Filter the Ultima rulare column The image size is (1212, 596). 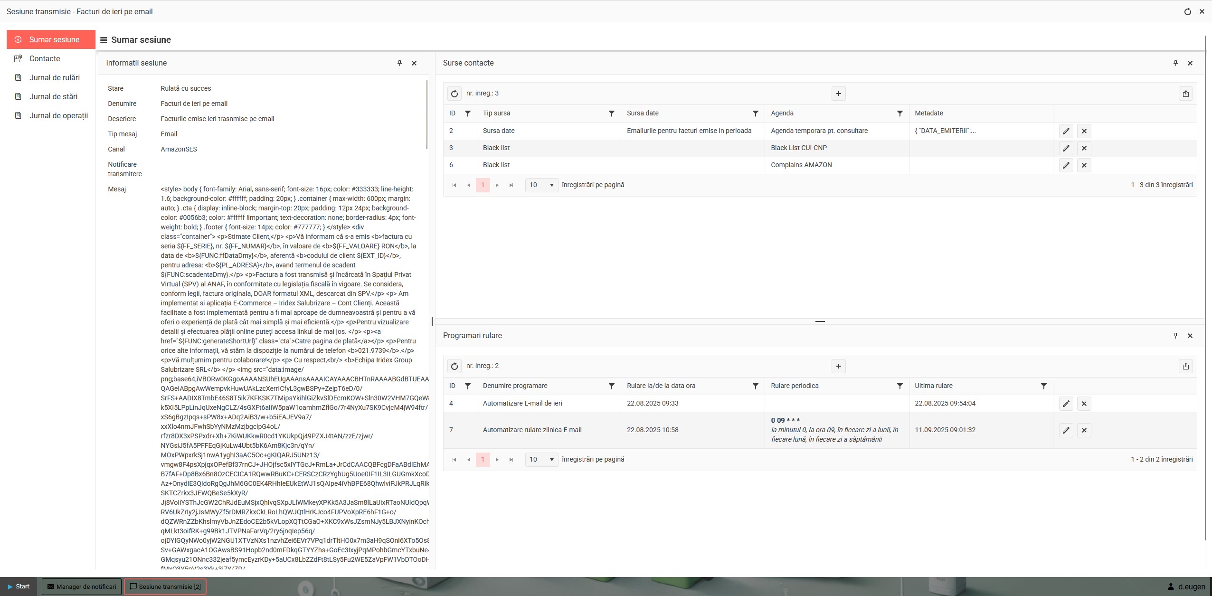click(1043, 386)
